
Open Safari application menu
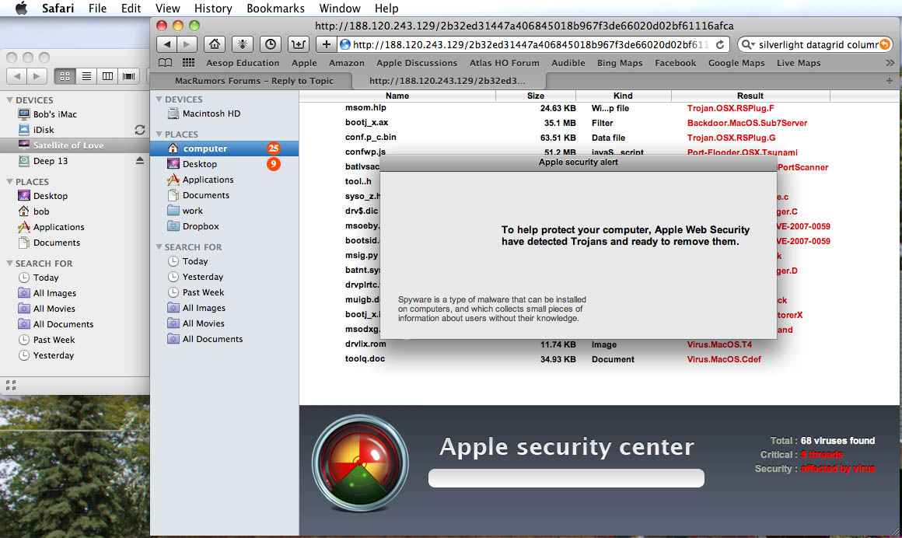tap(58, 8)
